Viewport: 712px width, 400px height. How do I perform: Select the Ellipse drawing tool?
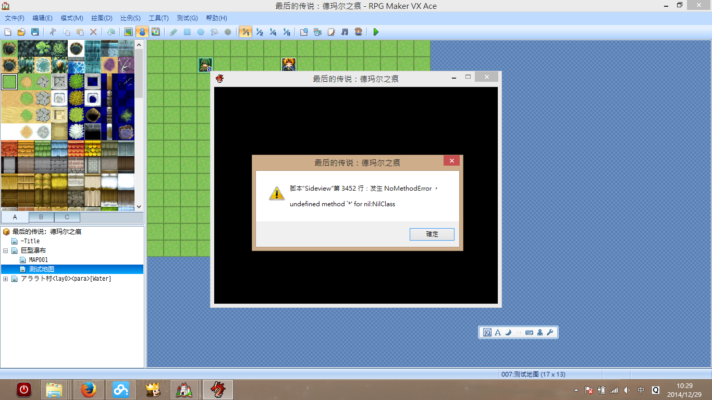(x=201, y=32)
